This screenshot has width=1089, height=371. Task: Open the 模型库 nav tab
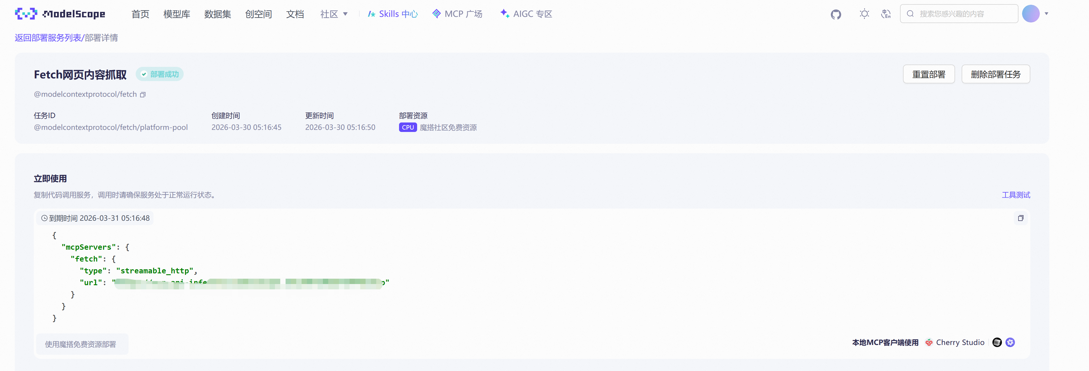177,14
